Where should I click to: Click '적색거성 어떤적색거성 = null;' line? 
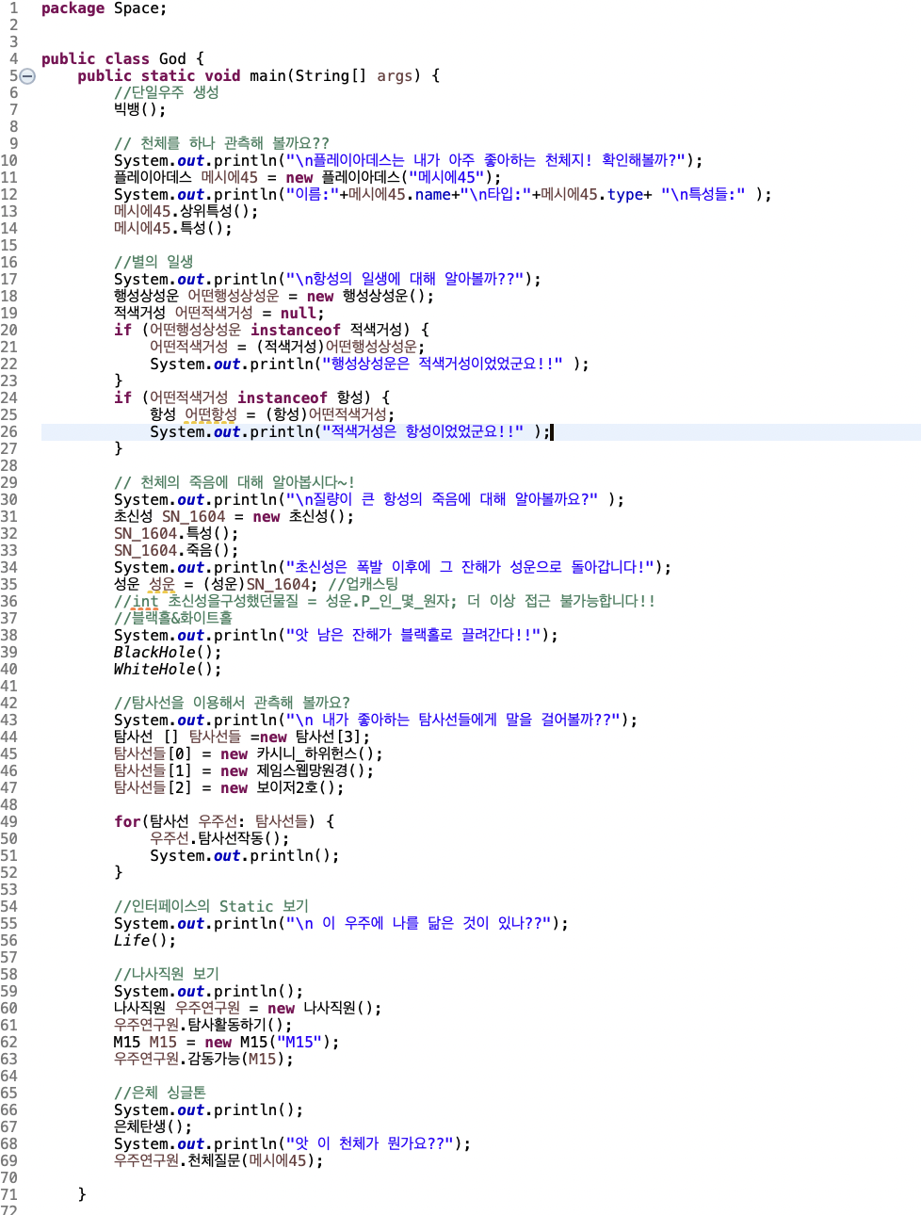pyautogui.click(x=218, y=314)
